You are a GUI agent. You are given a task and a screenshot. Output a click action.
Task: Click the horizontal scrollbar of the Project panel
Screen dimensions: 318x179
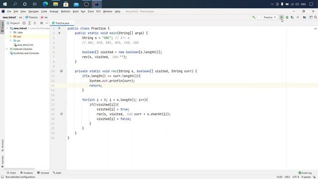(19, 169)
